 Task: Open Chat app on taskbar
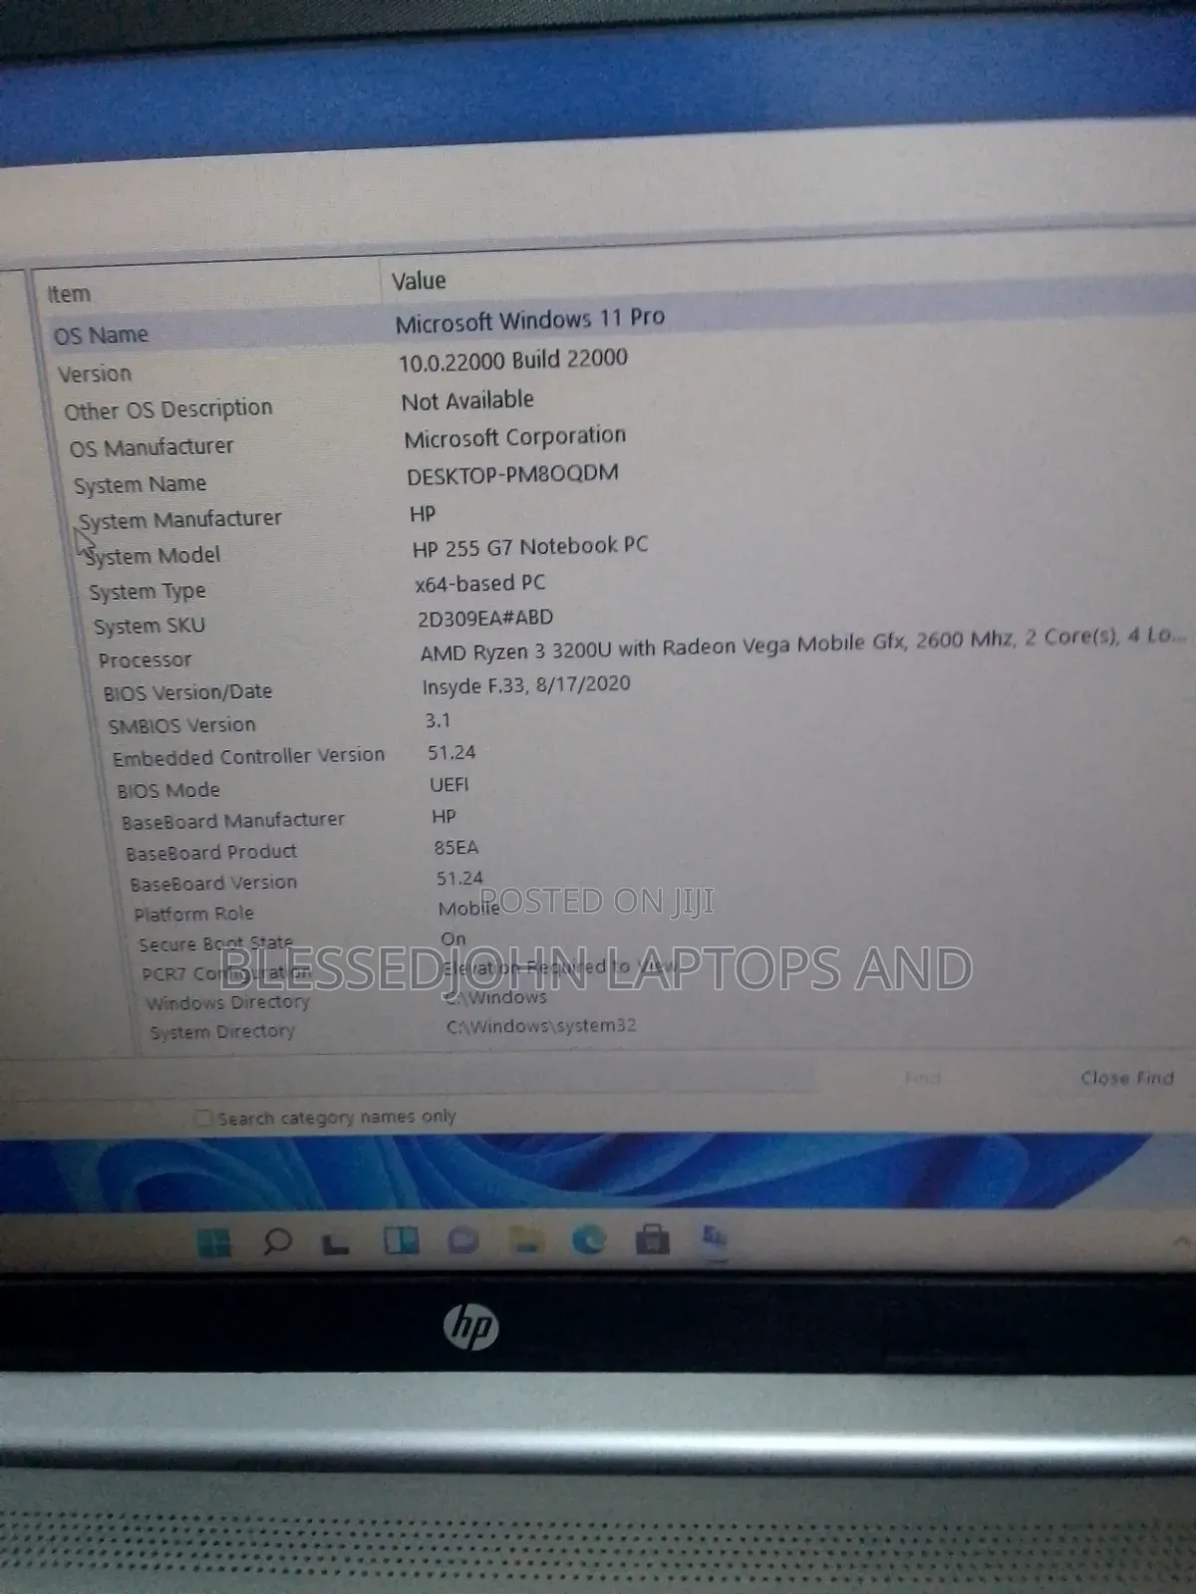463,1240
